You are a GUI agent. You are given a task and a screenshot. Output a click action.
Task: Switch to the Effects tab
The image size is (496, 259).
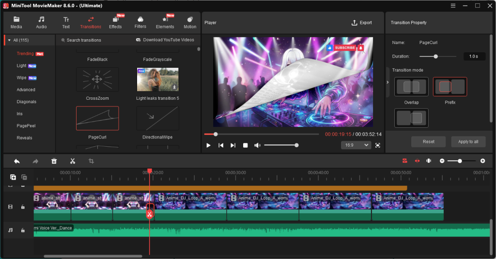coord(115,22)
